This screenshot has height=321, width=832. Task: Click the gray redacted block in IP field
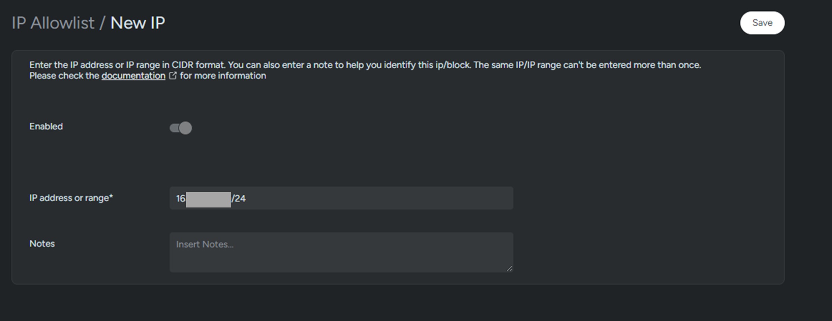[x=208, y=199]
